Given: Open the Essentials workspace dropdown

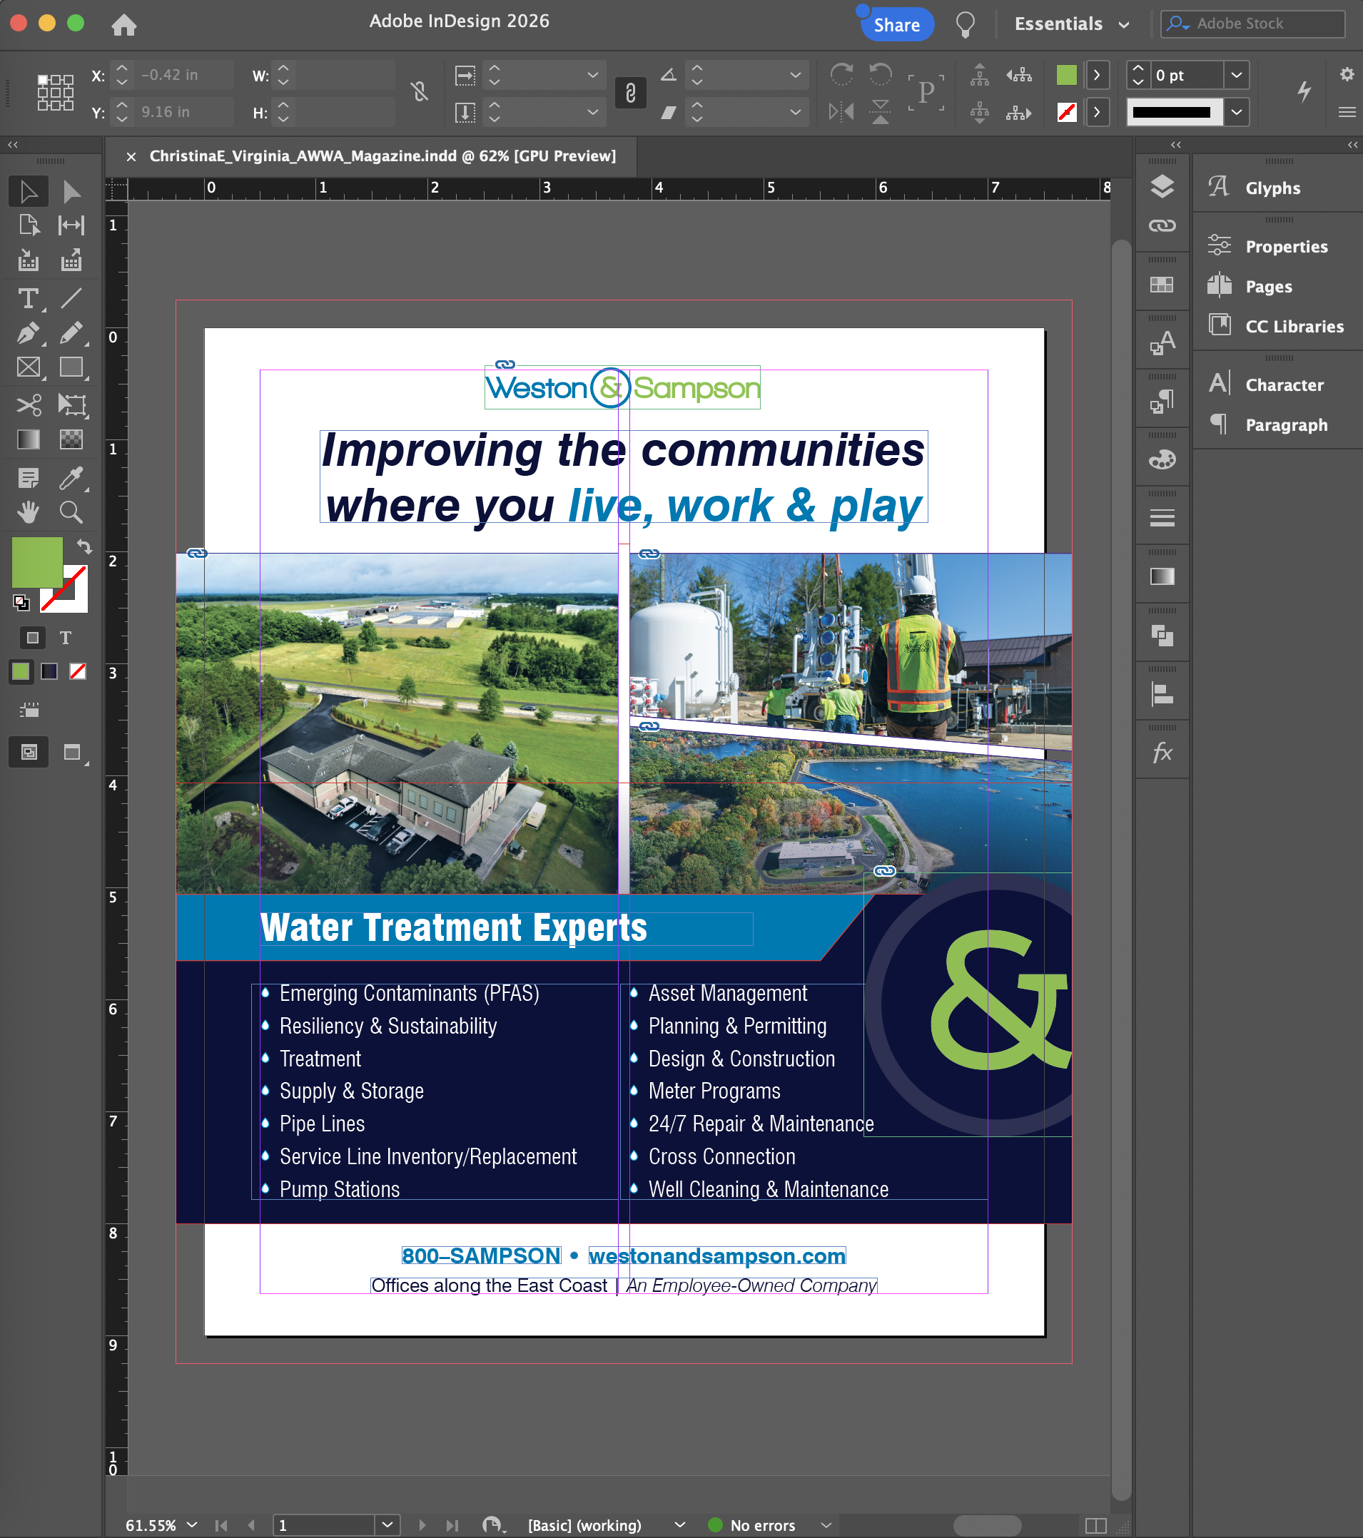Looking at the screenshot, I should (1072, 24).
